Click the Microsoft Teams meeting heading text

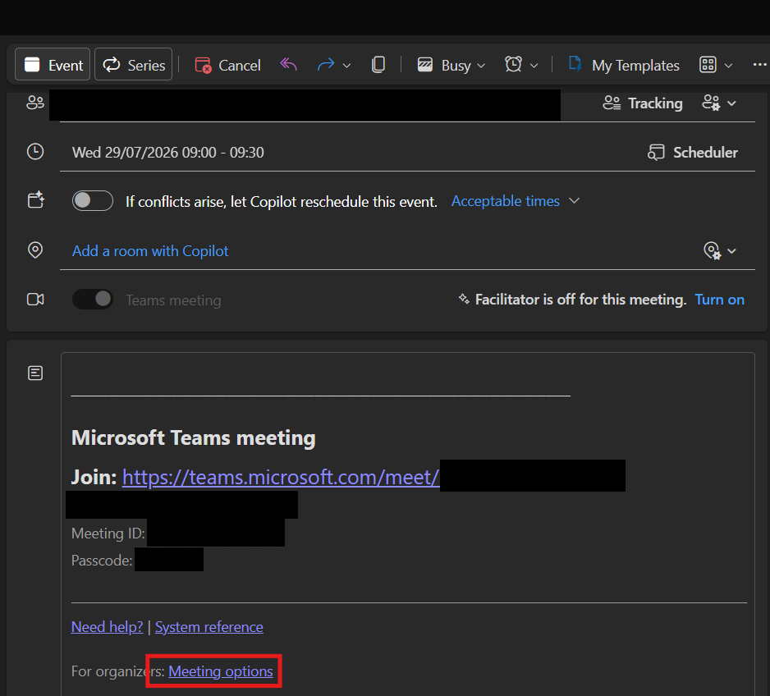coord(194,437)
